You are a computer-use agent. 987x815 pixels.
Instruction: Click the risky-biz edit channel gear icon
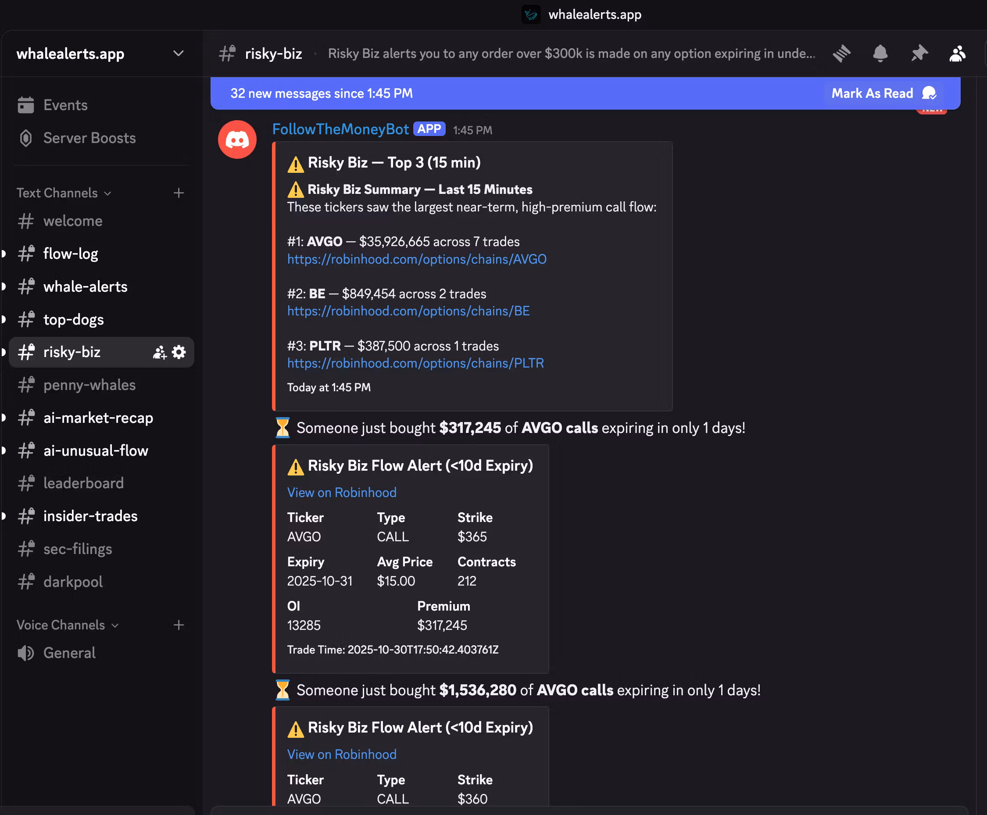[x=179, y=352]
